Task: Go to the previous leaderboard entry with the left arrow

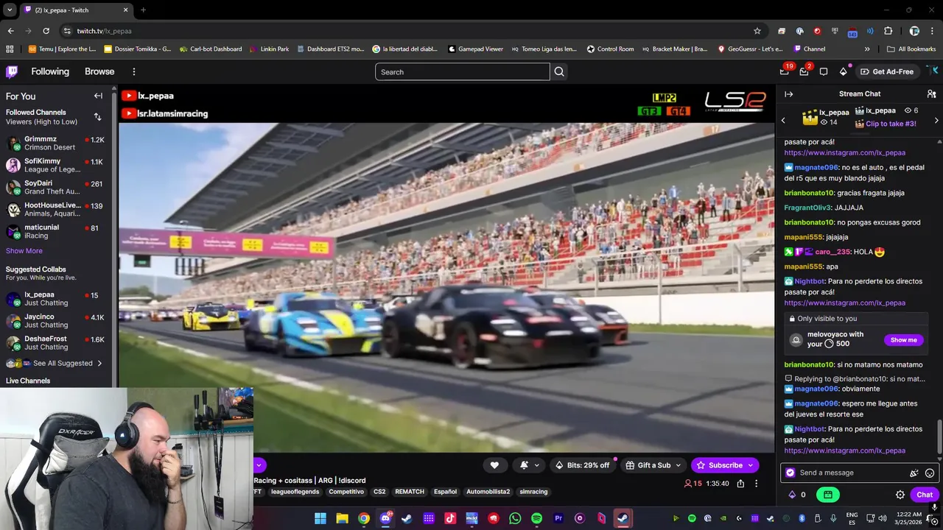Action: pyautogui.click(x=783, y=120)
